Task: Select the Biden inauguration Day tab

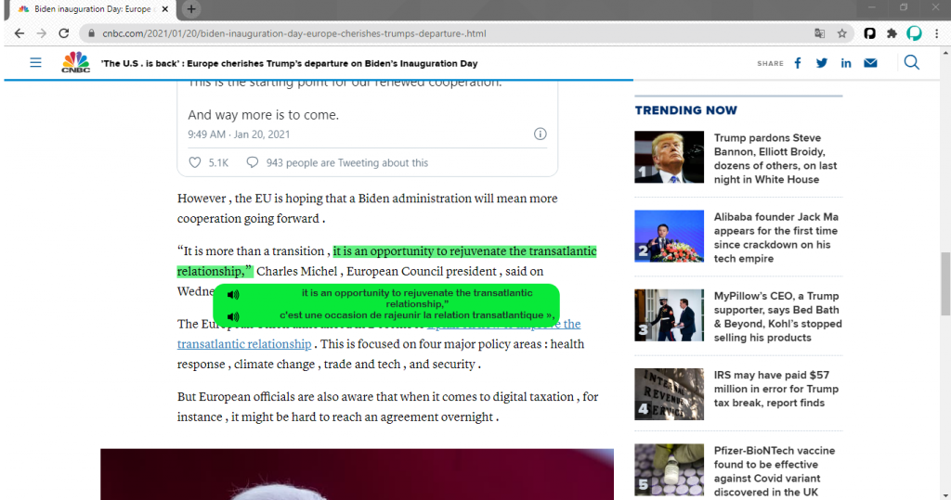Action: (88, 9)
